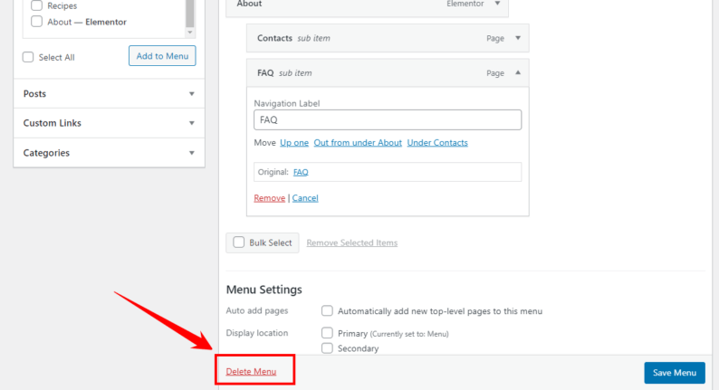Viewport: 719px width, 390px height.
Task: Tick the Select All checkbox
Action: point(28,57)
